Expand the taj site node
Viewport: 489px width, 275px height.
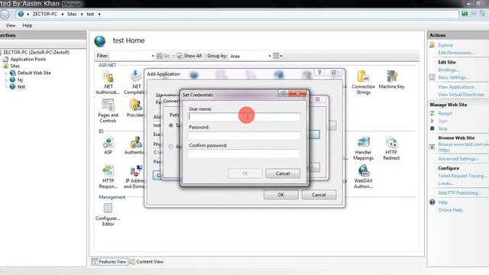tap(6, 79)
